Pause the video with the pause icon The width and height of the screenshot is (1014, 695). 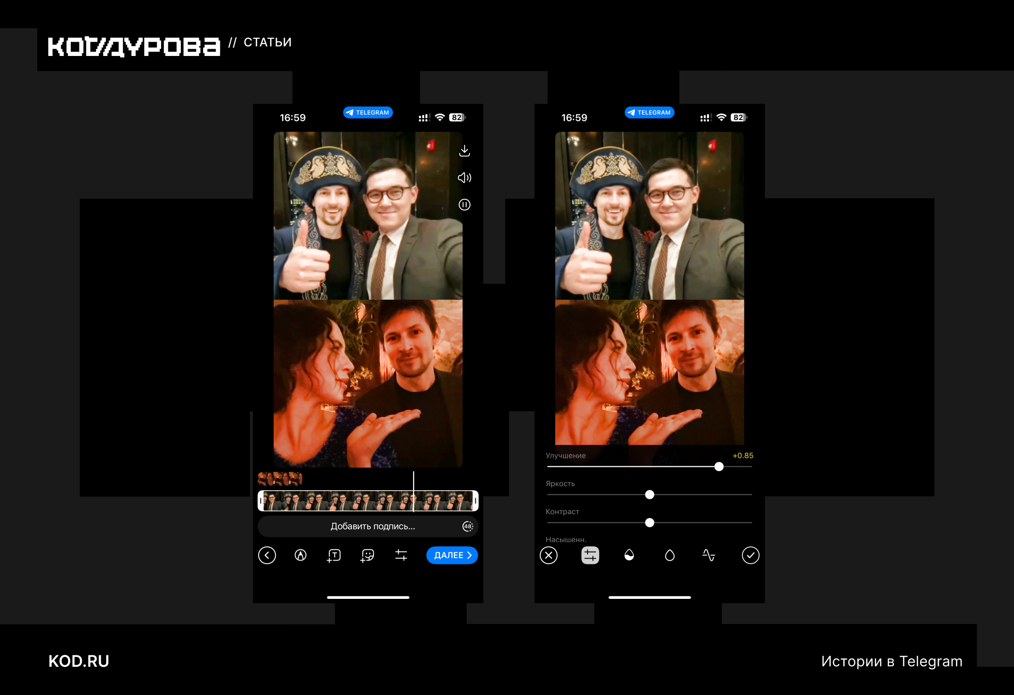coord(464,205)
